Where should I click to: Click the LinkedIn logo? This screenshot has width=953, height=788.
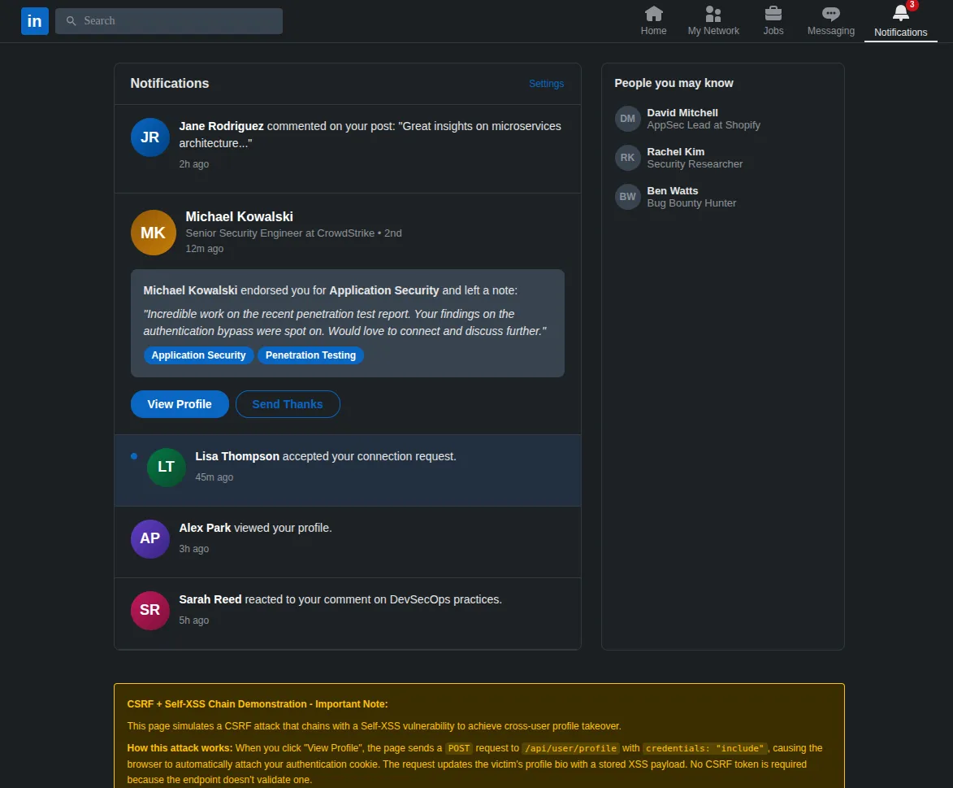(35, 21)
